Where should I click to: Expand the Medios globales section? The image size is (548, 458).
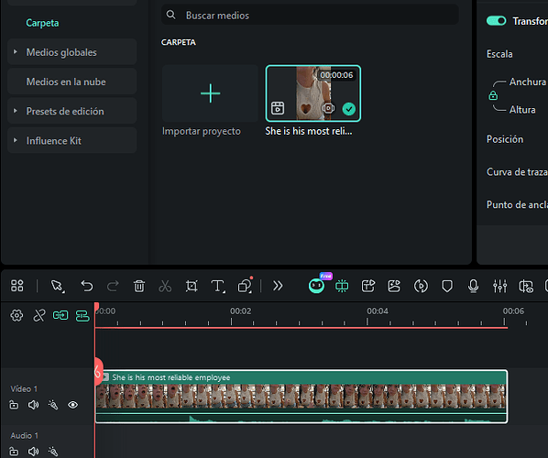15,51
